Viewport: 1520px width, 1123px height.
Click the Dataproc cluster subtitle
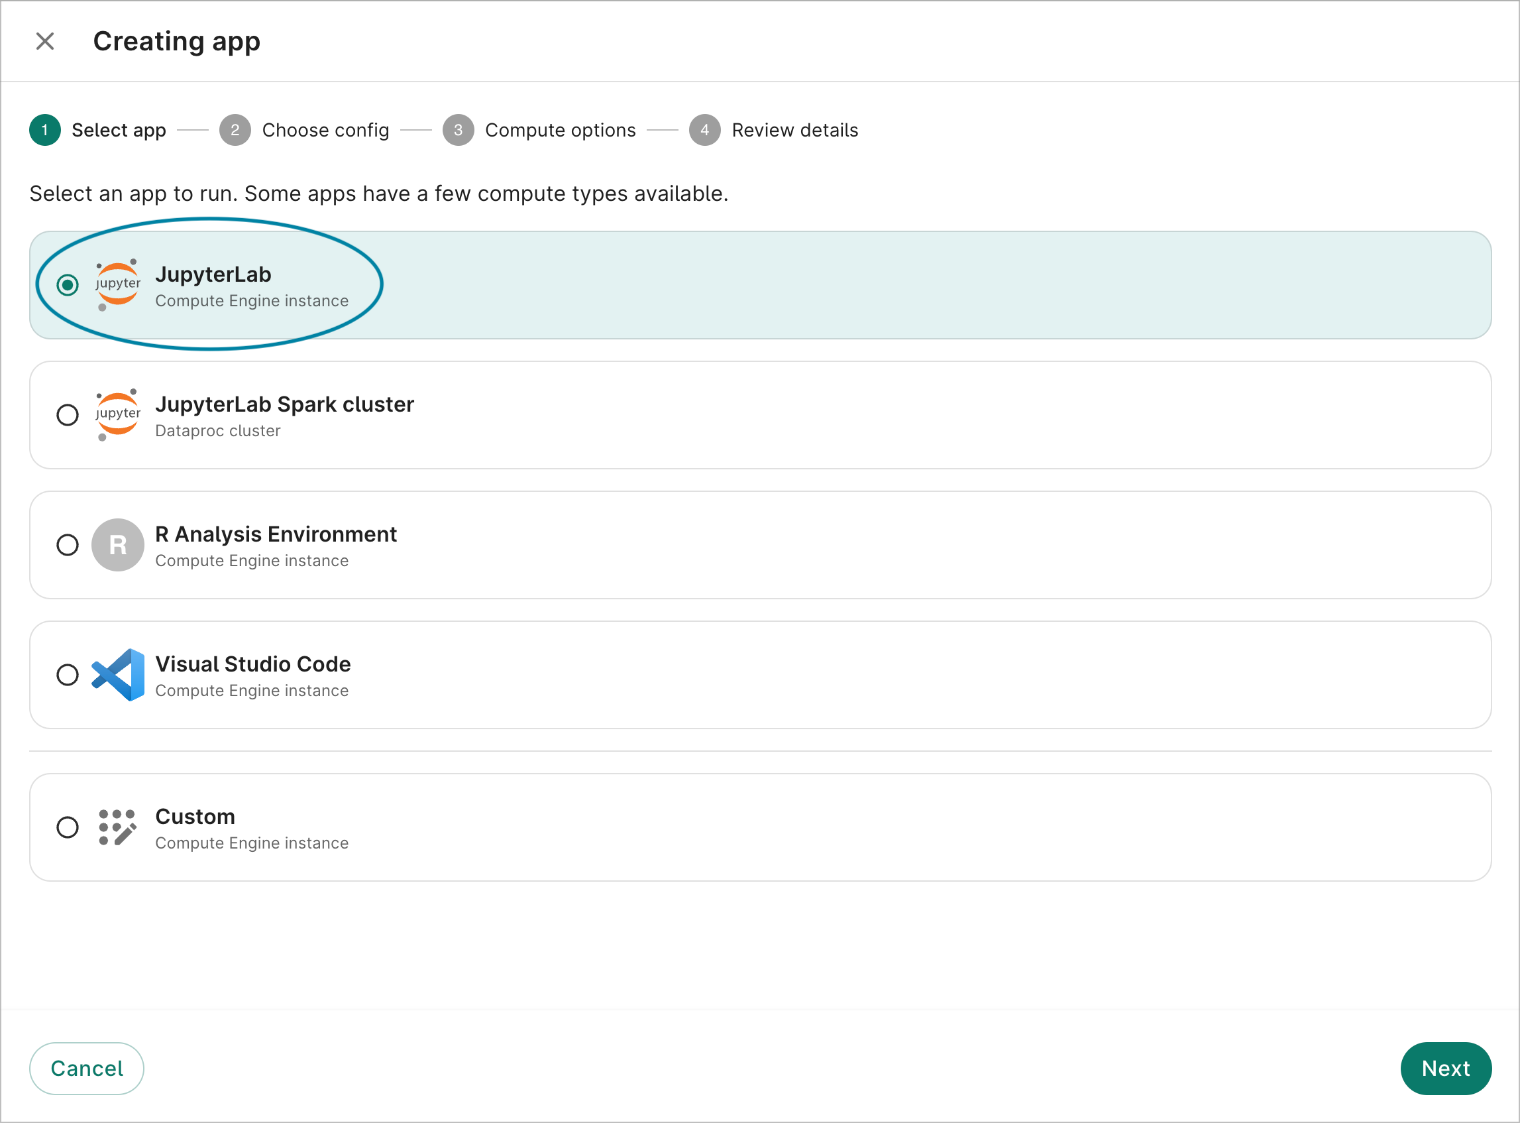pos(217,430)
